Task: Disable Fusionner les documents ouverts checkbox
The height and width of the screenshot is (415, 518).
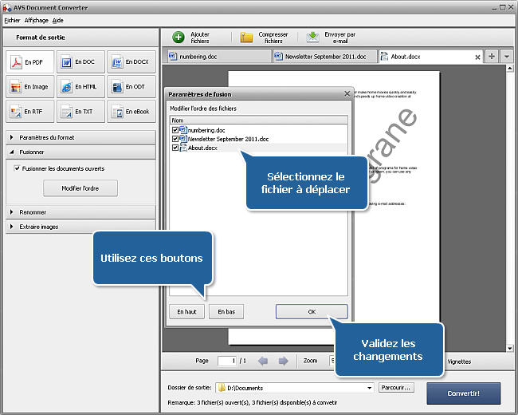Action: pyautogui.click(x=17, y=168)
